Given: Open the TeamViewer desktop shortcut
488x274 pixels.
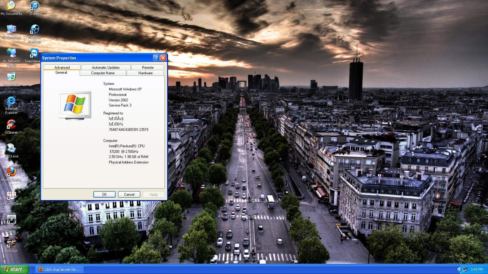Looking at the screenshot, I should [x=34, y=54].
